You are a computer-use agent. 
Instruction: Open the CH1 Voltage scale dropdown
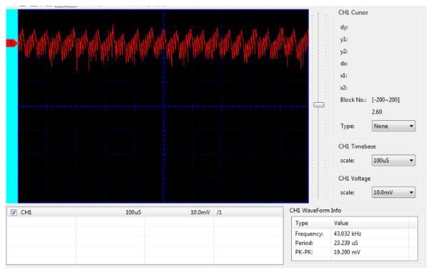click(393, 192)
